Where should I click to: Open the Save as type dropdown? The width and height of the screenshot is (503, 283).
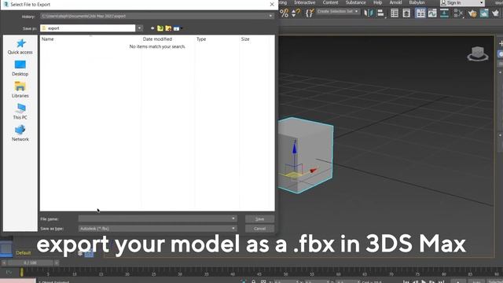[233, 229]
